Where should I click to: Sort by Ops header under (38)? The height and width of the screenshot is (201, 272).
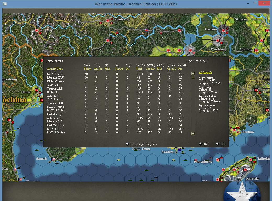click(128, 69)
